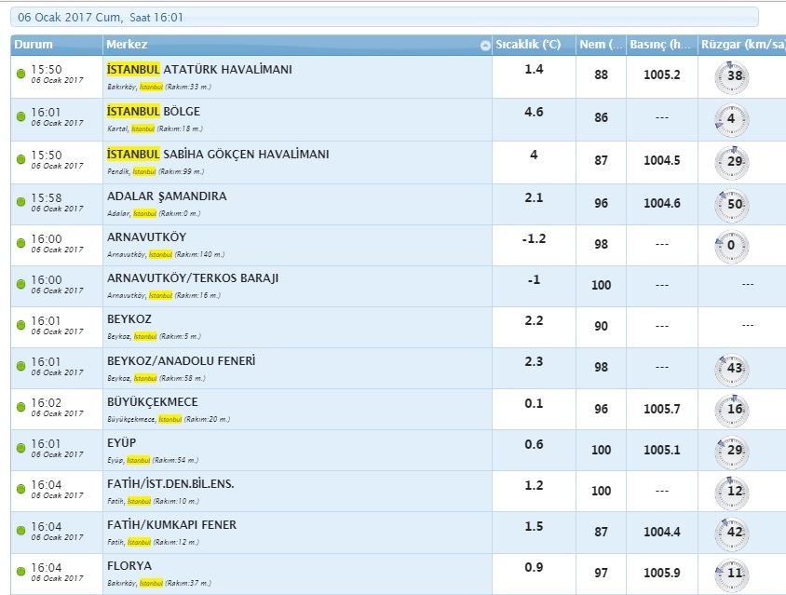Click the green status dot for Eyüp row
This screenshot has height=595, width=786.
(20, 448)
